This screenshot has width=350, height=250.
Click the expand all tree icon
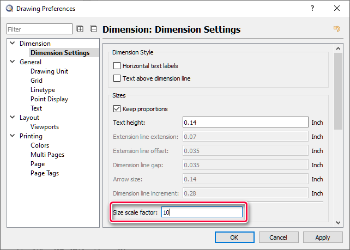[x=80, y=29]
